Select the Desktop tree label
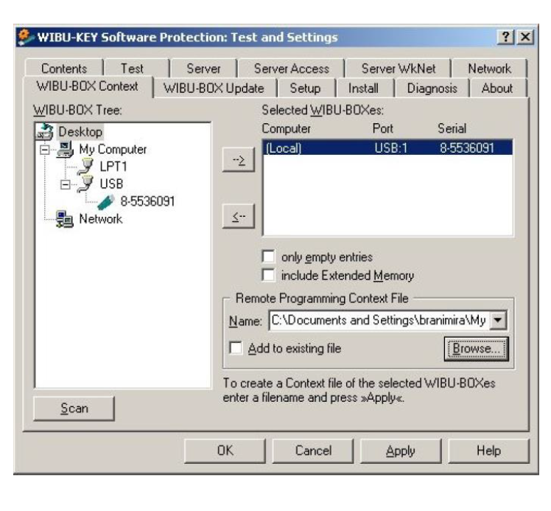 pos(80,132)
